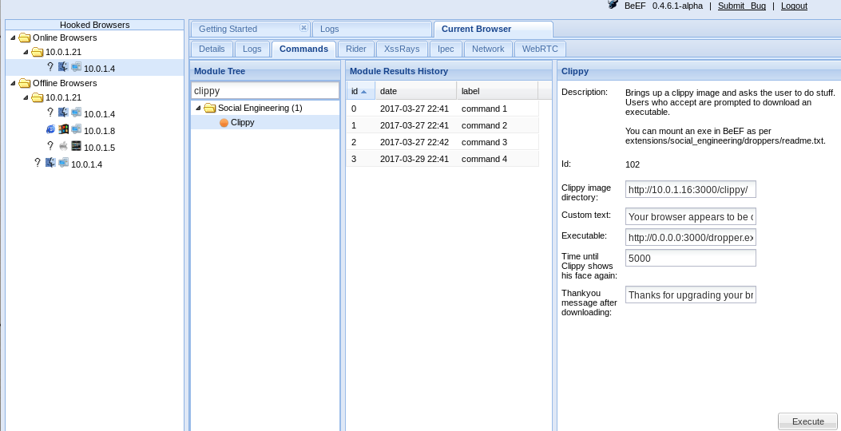Click the module tree search field
The image size is (841, 431).
coord(265,91)
